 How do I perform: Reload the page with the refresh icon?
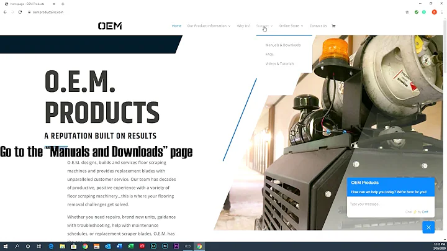pyautogui.click(x=20, y=12)
